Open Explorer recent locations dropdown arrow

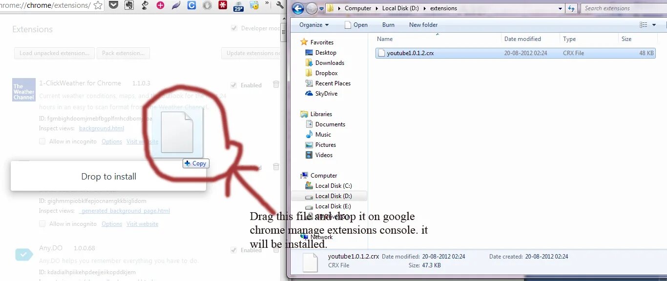point(321,9)
